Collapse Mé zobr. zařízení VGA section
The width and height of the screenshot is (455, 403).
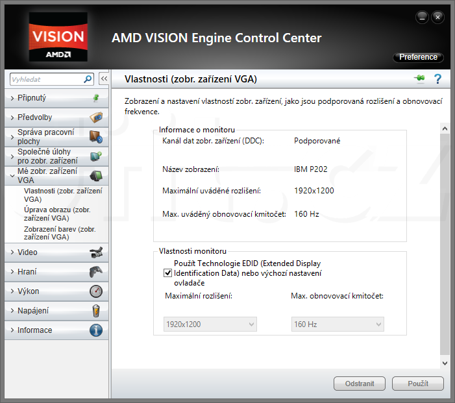pos(56,175)
